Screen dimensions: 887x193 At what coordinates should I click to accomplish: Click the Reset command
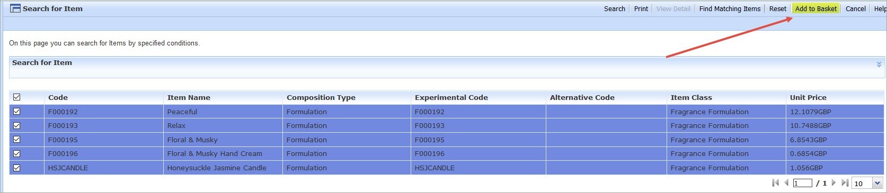tap(778, 8)
